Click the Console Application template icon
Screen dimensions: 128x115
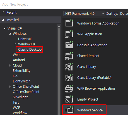[x=69, y=45]
